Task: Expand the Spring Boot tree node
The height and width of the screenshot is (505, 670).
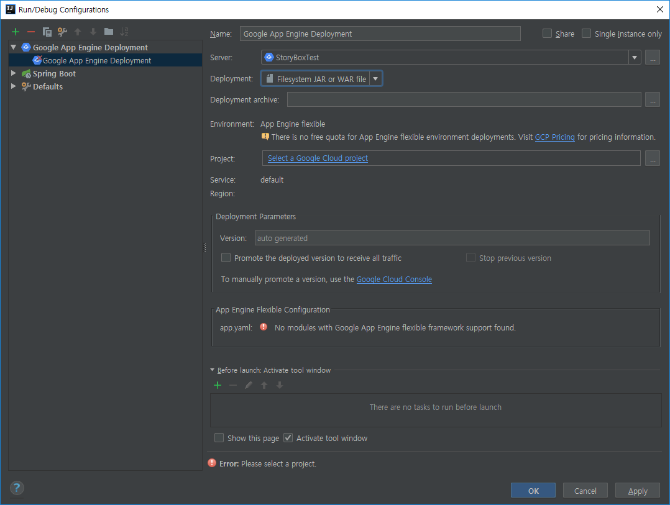Action: point(14,73)
